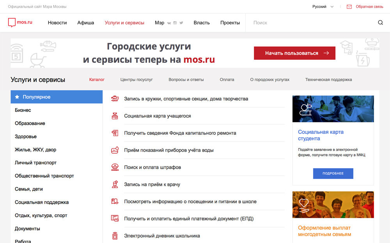Open the Оплата tab
Viewport: 390px width, 243px height.
227,79
